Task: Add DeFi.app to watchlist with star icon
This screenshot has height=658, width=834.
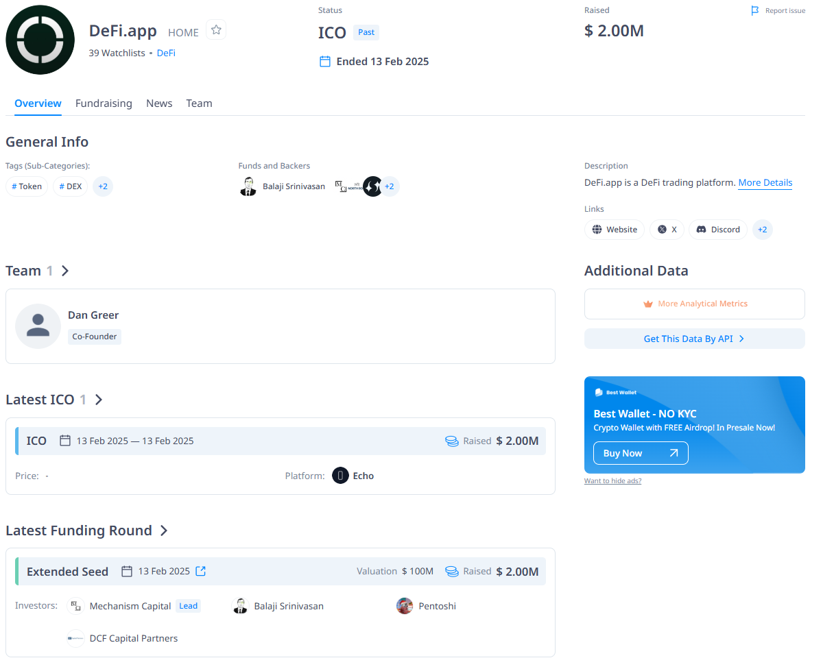Action: pos(216,29)
